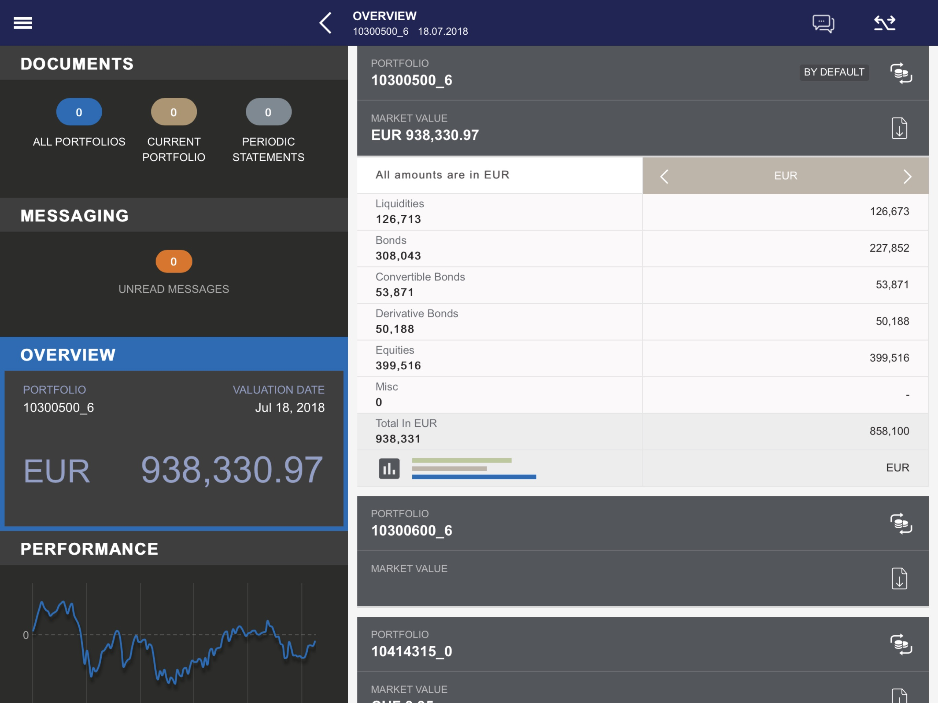Select the Liquidities row
Viewport: 938px width, 703px height.
(x=642, y=211)
